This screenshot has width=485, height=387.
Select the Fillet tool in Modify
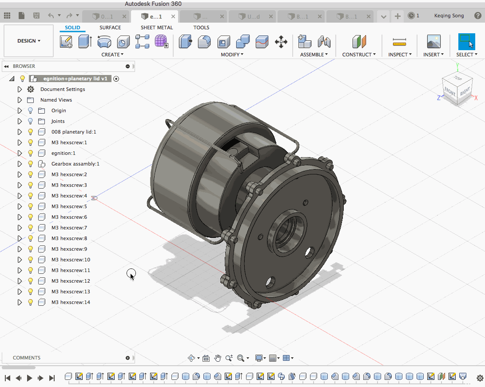(204, 42)
